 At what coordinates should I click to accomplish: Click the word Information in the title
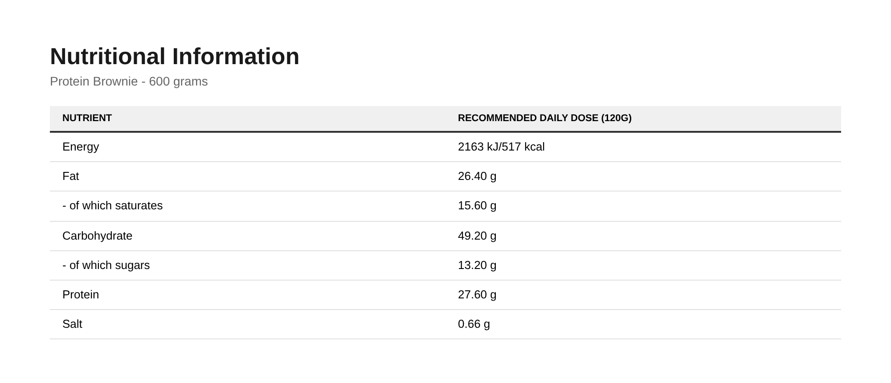click(x=236, y=57)
